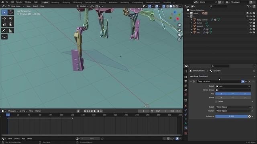
Task: Open the Object properties tab
Action: coord(186,106)
